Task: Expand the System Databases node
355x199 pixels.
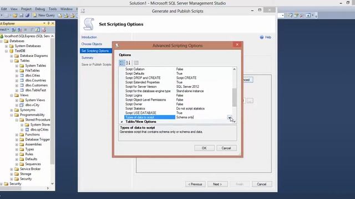Action: click(x=6, y=46)
